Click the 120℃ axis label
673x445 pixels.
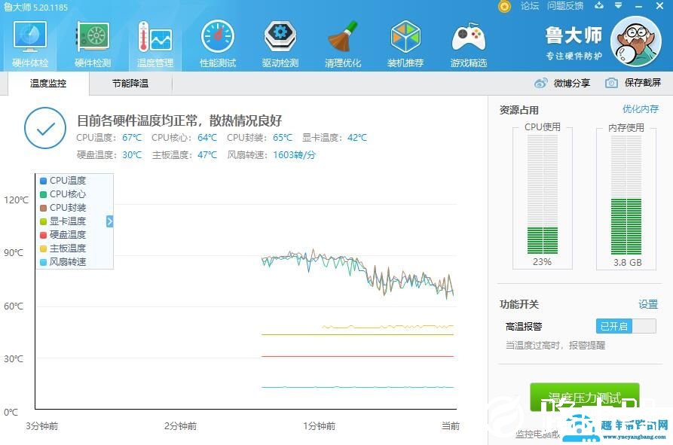point(17,200)
